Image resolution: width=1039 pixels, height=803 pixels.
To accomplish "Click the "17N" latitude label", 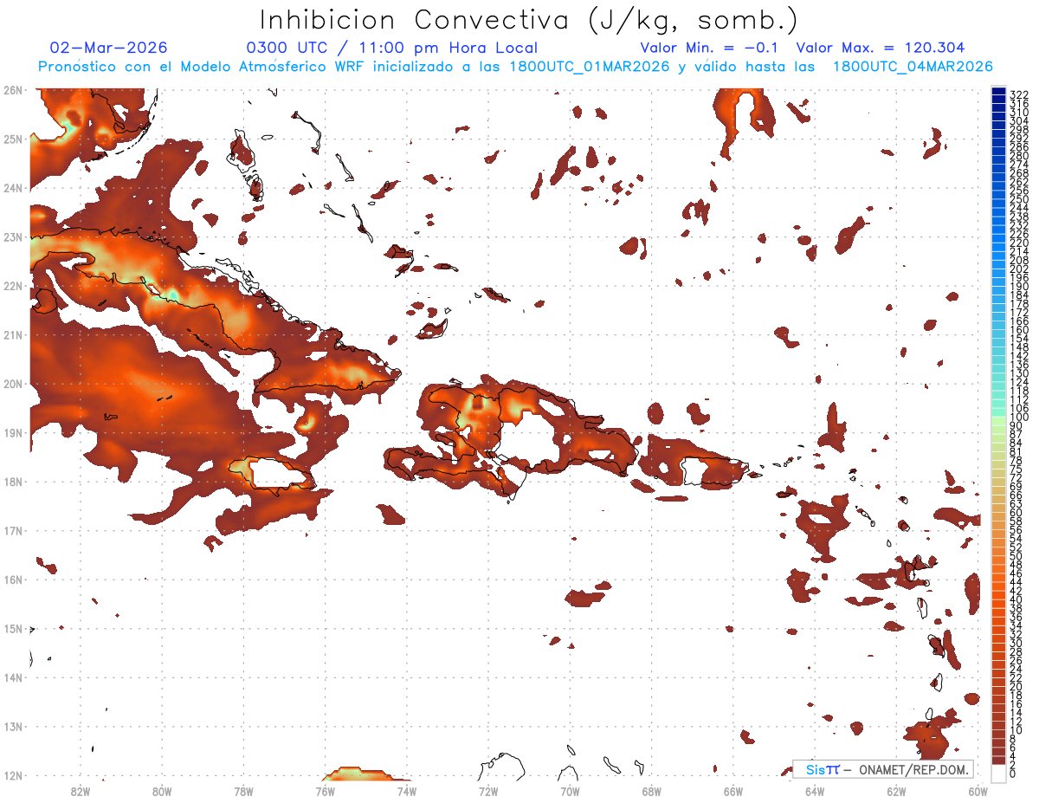I will click(12, 531).
